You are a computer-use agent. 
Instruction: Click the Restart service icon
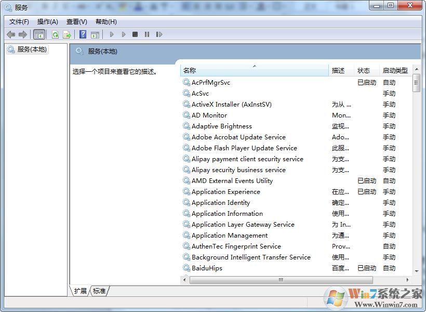point(159,34)
